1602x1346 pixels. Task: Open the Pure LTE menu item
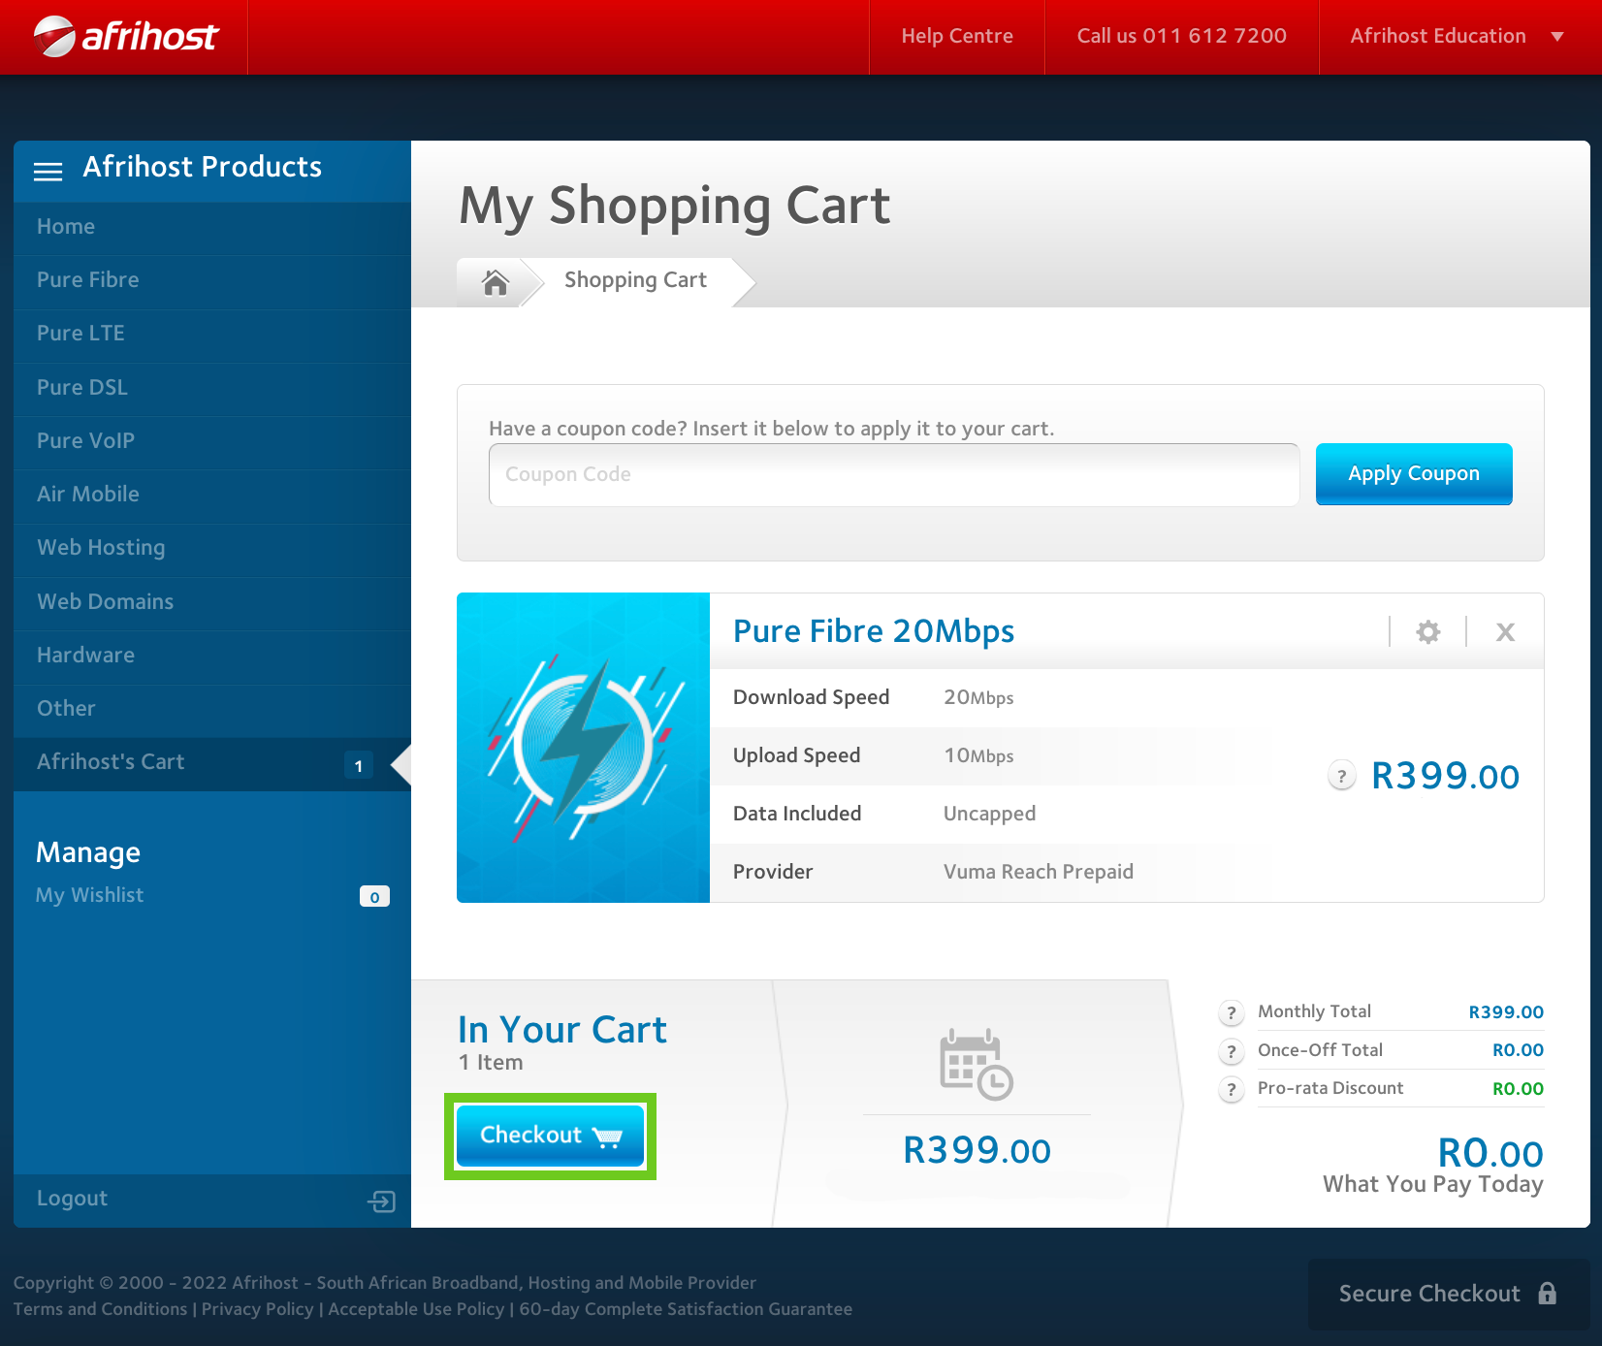coord(80,334)
